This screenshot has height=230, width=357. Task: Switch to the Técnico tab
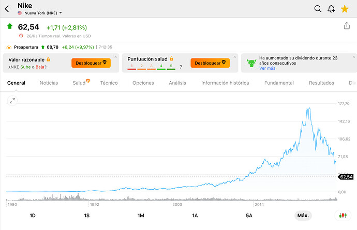pyautogui.click(x=109, y=83)
